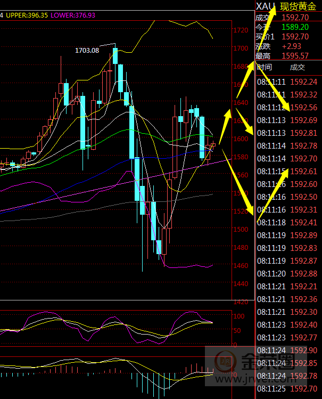Click the 100 level on oscillator axis
Viewport: 322px width, 399px height.
point(239,316)
